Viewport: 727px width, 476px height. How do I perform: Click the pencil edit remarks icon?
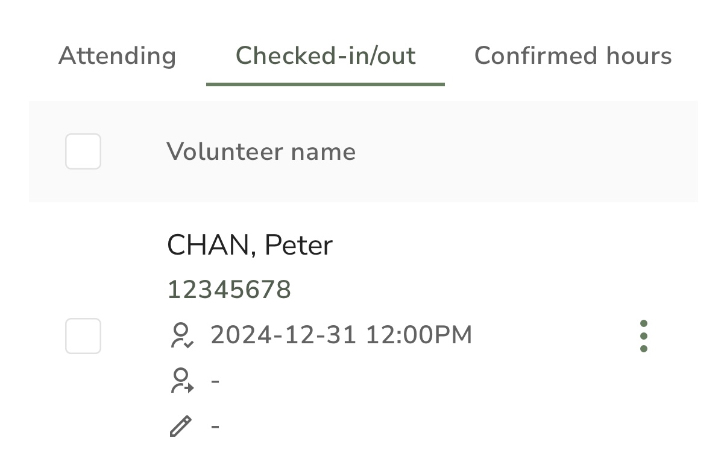click(x=181, y=426)
